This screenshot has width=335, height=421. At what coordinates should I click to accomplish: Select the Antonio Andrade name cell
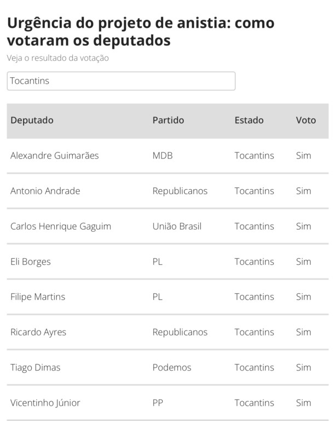[45, 191]
